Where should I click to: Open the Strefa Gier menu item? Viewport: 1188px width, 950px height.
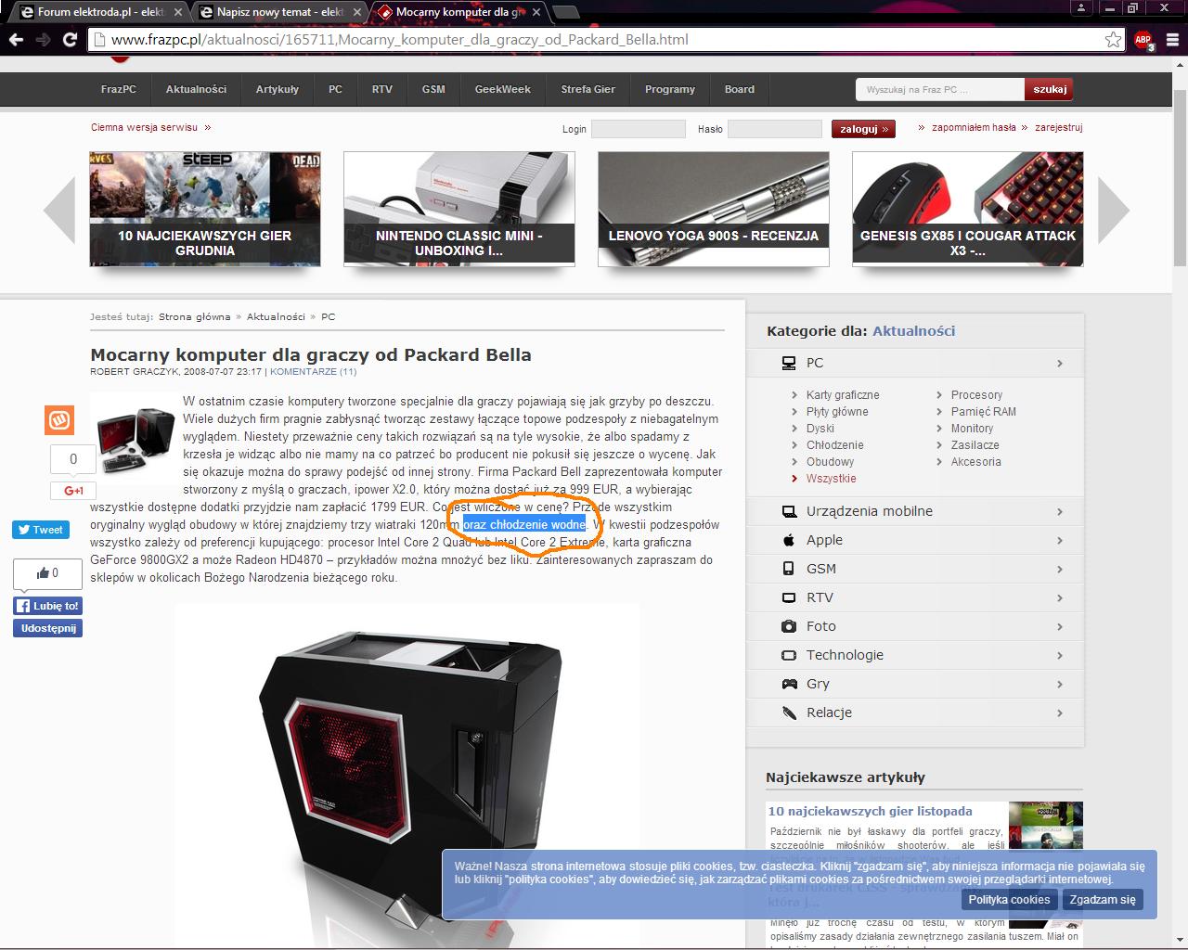click(x=588, y=89)
